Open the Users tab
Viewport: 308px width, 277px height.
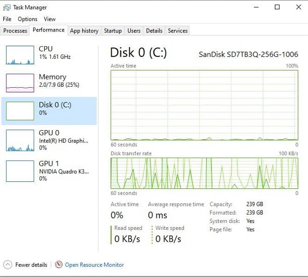tap(134, 31)
